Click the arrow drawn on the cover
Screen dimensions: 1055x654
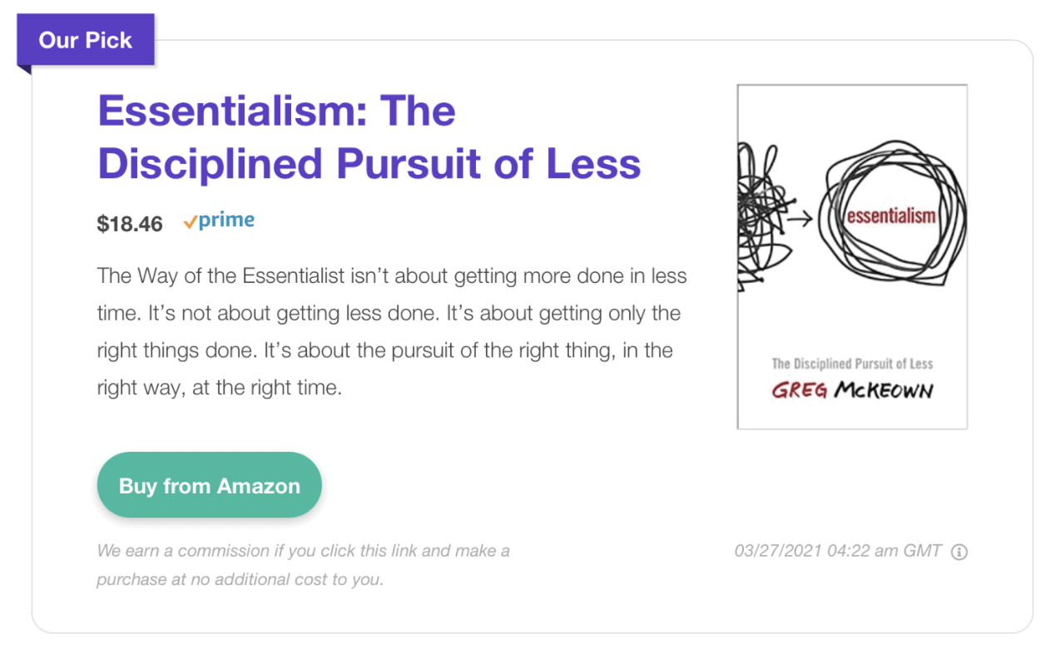(x=800, y=220)
